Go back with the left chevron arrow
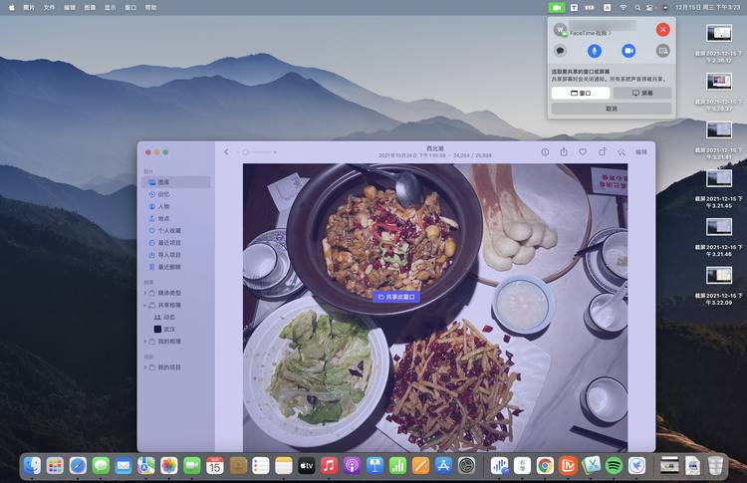Viewport: 747px width, 483px height. [x=226, y=152]
